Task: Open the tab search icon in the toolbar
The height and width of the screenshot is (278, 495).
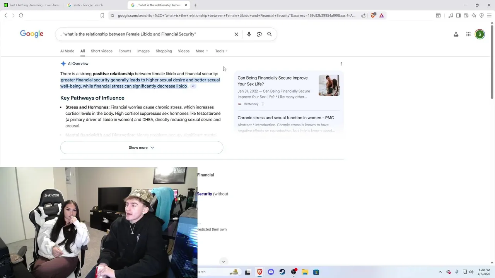Action: [x=438, y=15]
